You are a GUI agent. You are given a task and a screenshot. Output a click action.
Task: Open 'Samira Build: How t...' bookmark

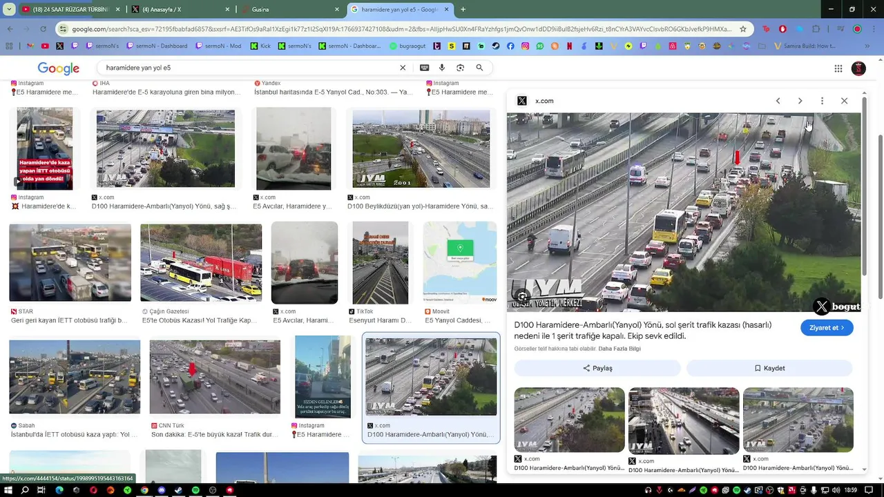coord(805,46)
